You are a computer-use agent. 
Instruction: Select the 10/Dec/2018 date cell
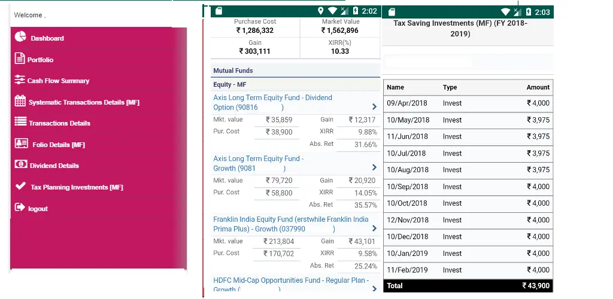click(x=407, y=237)
